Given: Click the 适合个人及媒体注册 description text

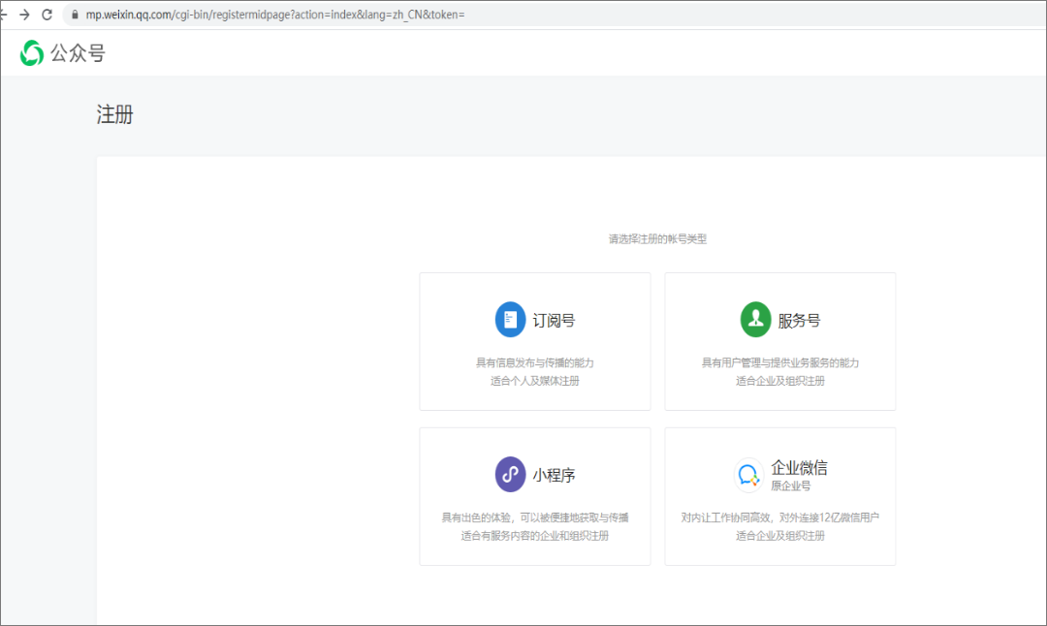Looking at the screenshot, I should pyautogui.click(x=534, y=381).
